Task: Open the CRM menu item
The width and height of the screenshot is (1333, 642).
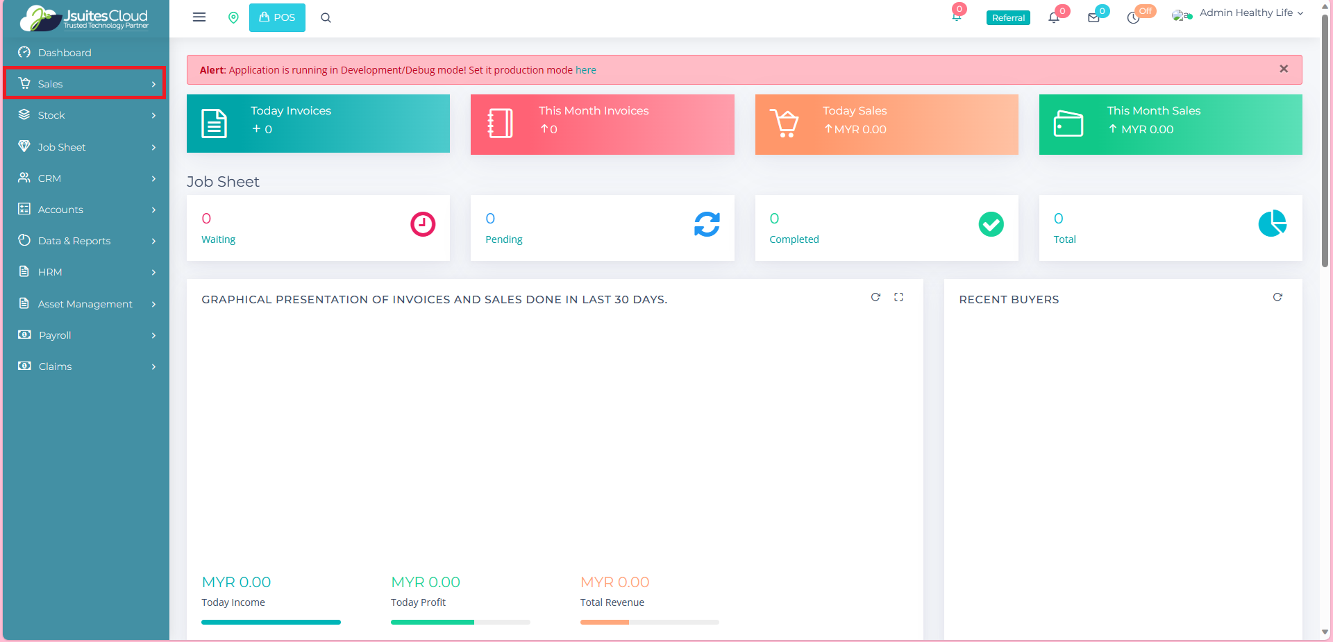Action: 85,178
